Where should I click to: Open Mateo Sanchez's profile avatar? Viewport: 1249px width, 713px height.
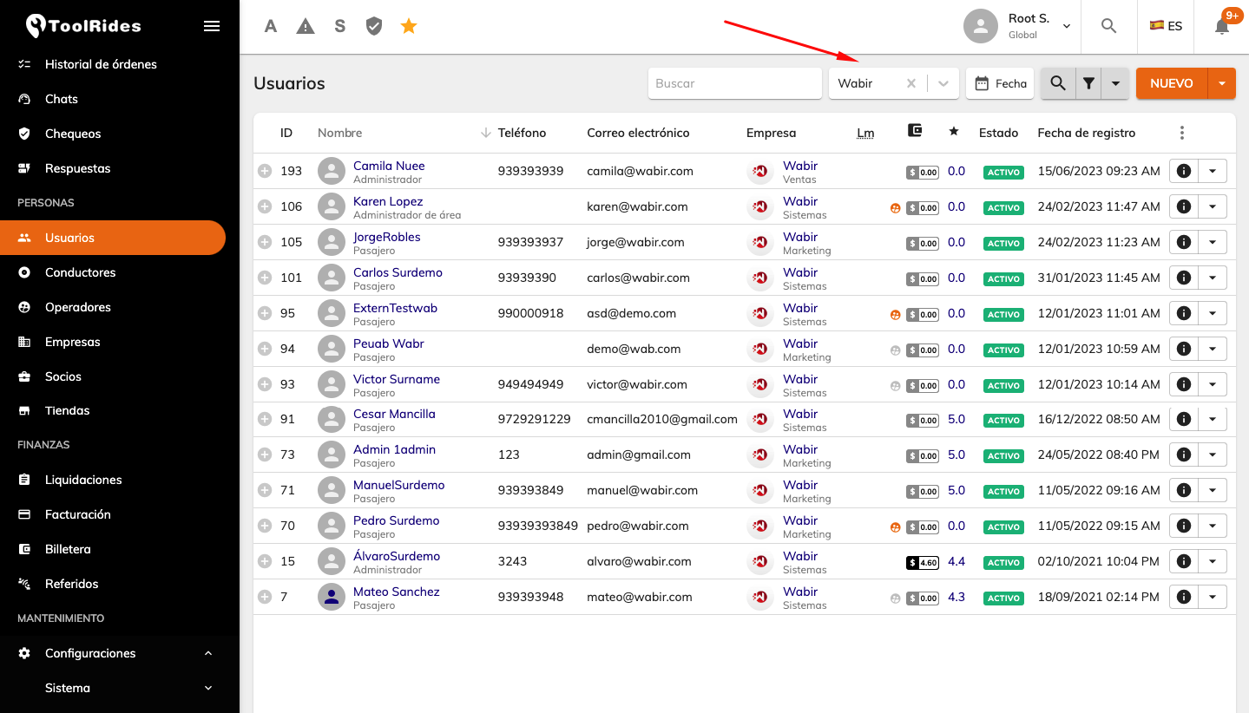331,597
